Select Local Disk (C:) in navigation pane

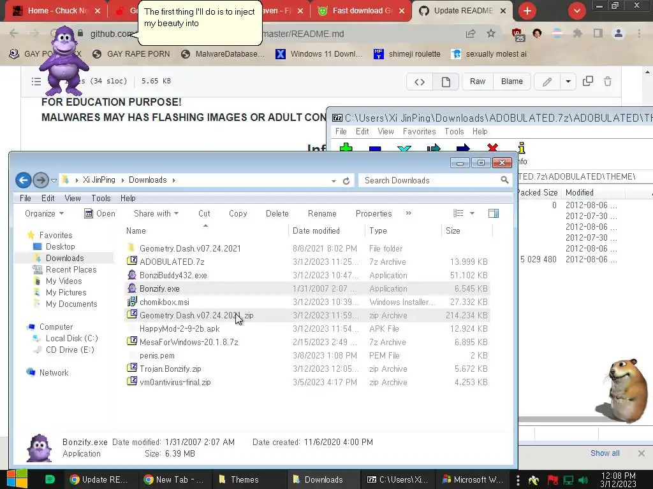tap(71, 339)
